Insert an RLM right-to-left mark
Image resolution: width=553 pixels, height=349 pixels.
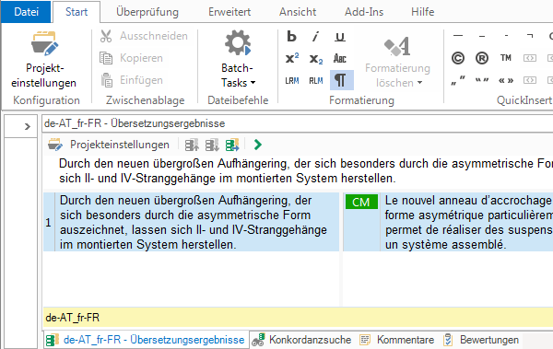pyautogui.click(x=316, y=81)
